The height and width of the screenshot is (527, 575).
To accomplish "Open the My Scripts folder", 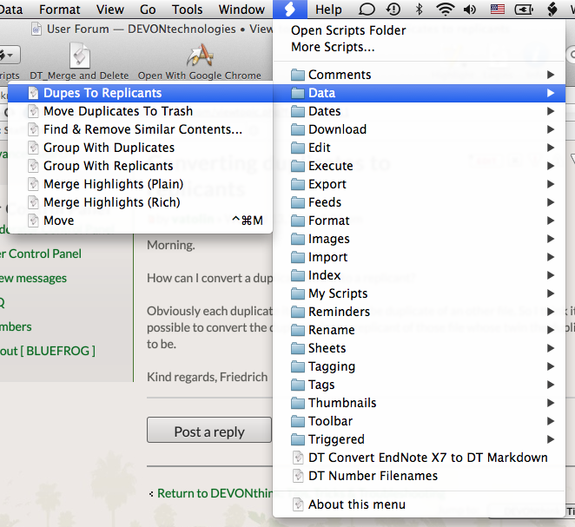I will 420,293.
